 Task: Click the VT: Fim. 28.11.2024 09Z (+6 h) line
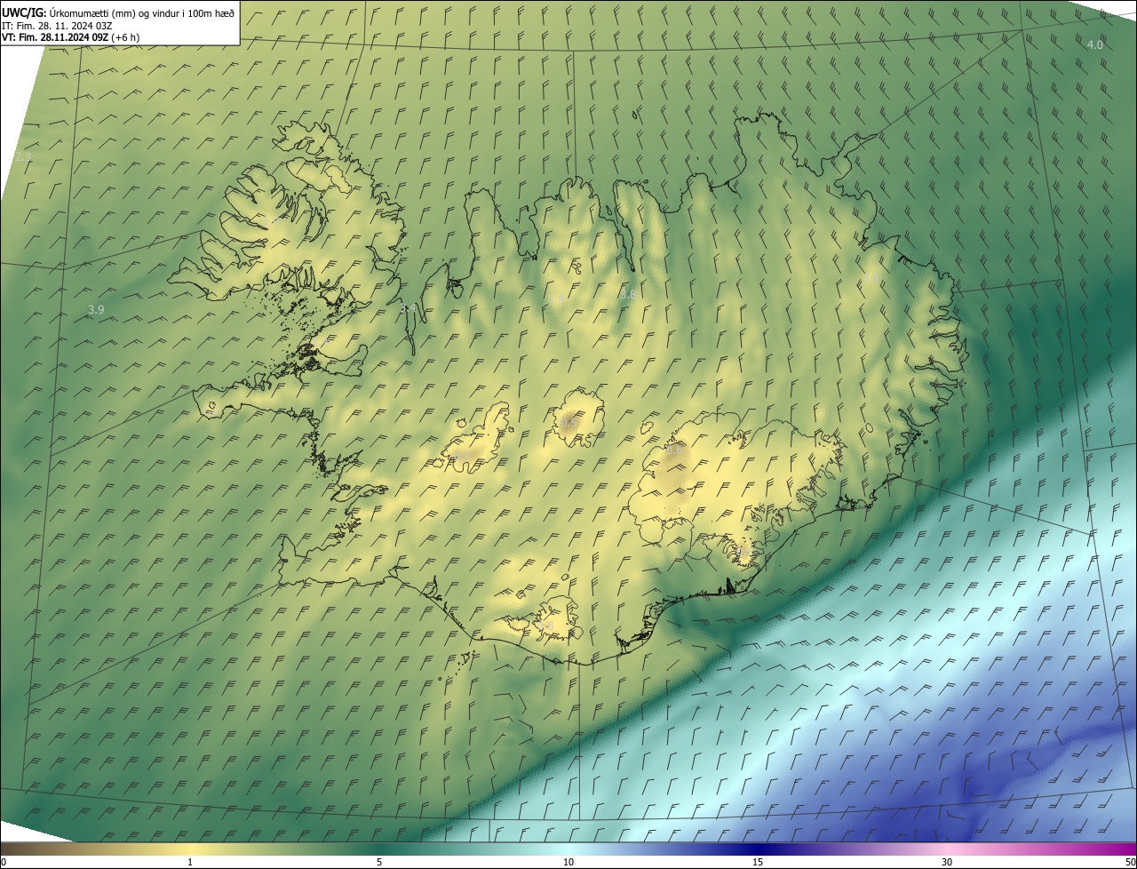[70, 36]
